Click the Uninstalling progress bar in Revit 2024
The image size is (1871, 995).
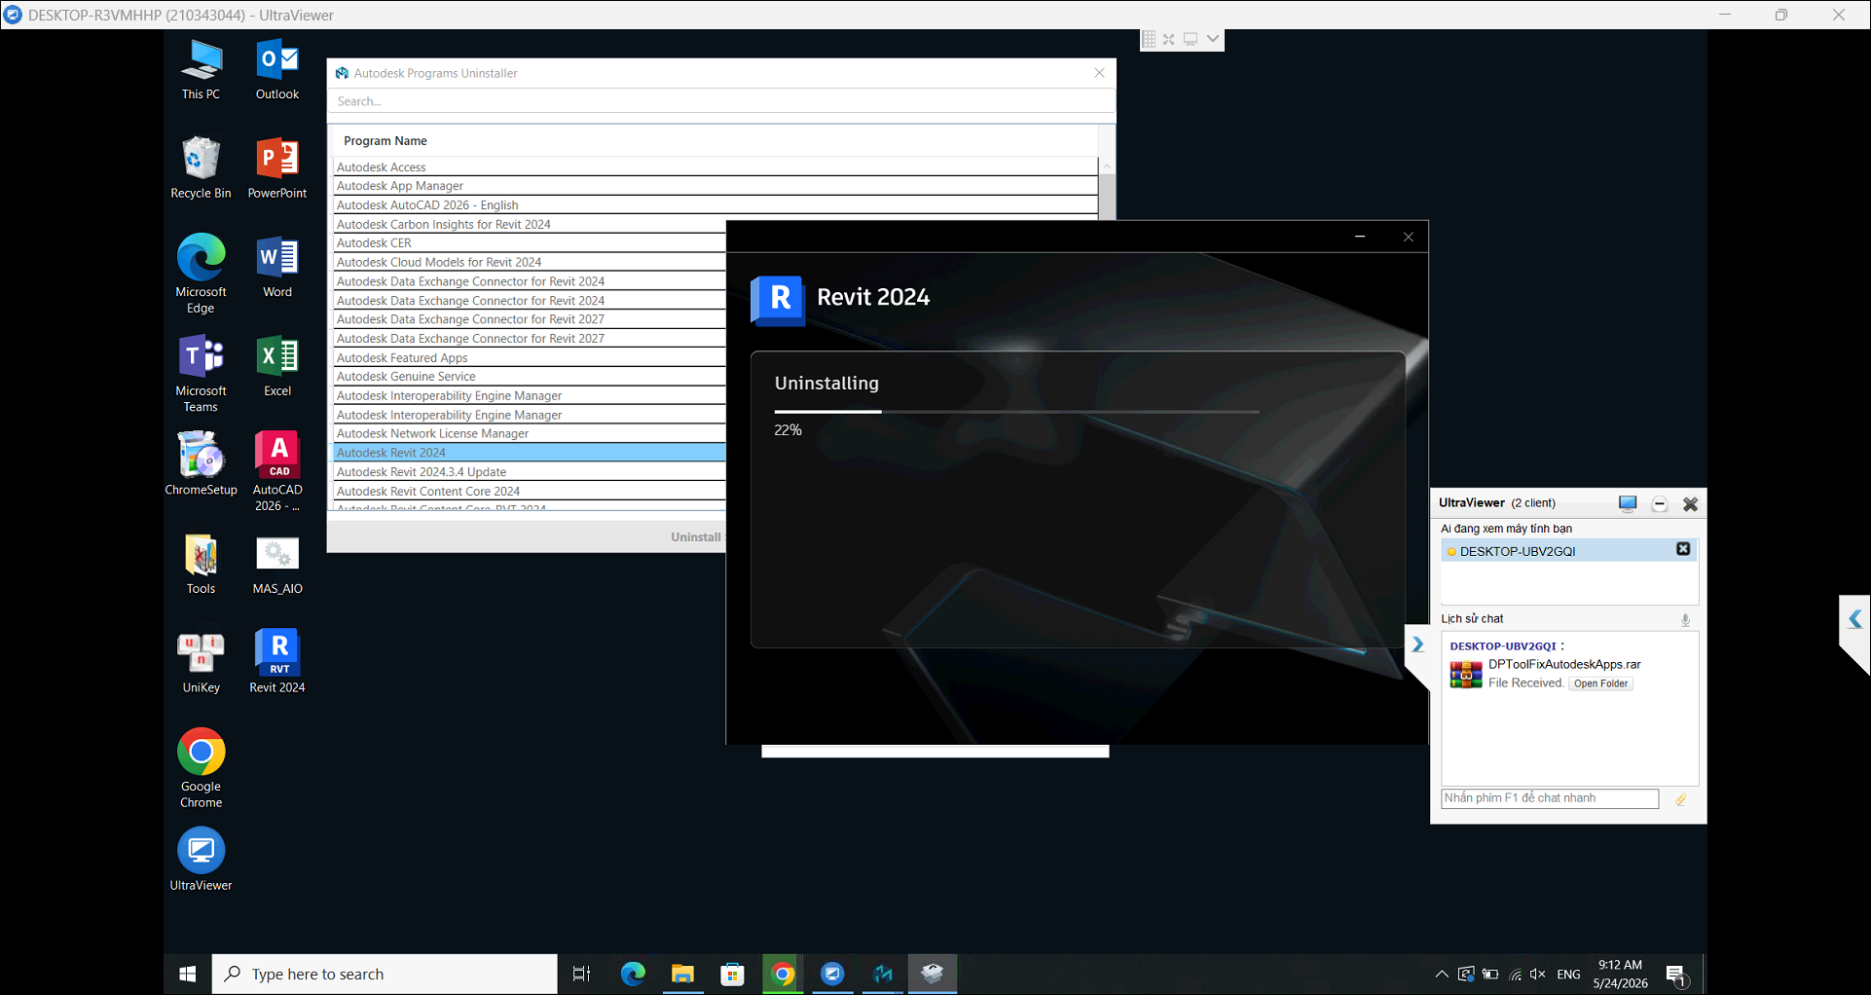1016,412
